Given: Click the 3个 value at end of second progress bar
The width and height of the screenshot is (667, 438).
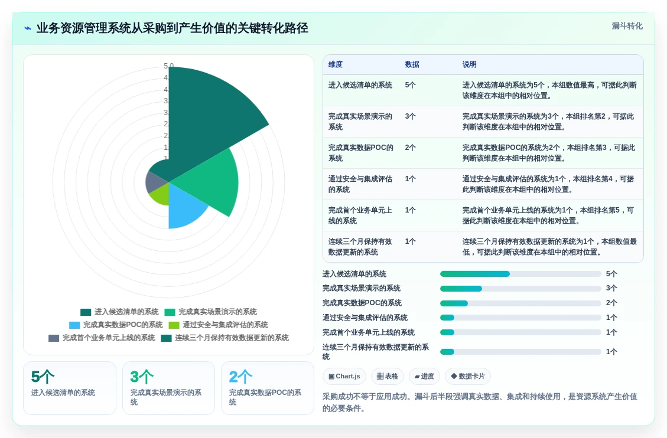Looking at the screenshot, I should (611, 289).
